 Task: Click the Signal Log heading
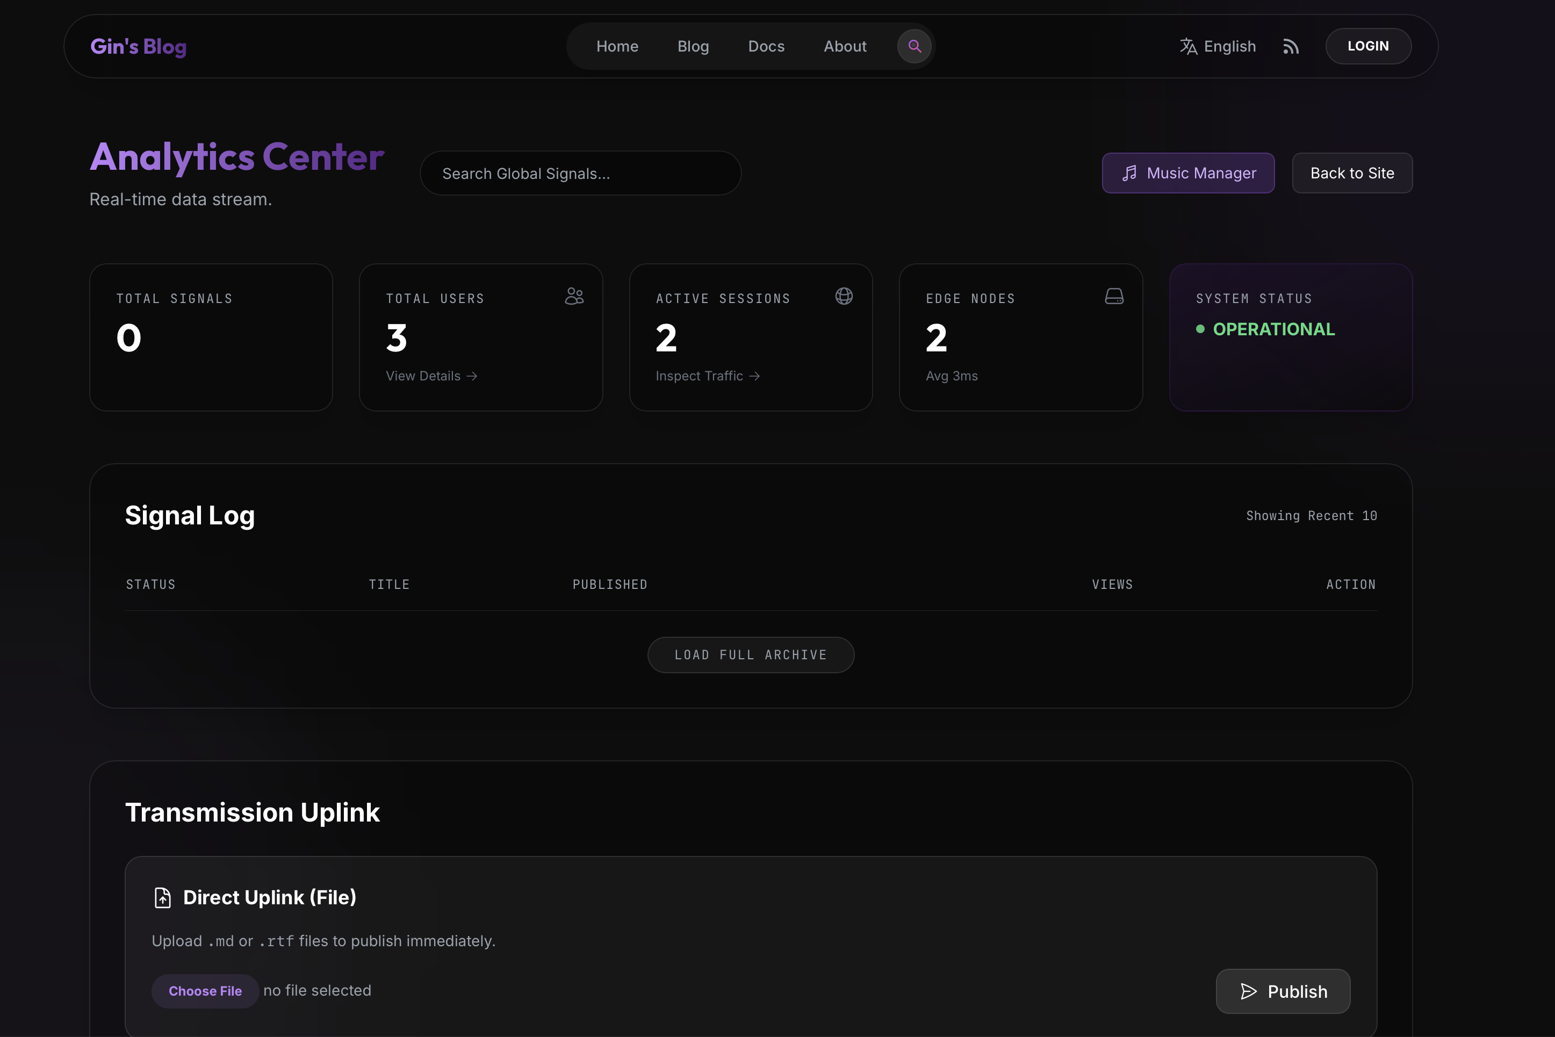click(x=190, y=516)
